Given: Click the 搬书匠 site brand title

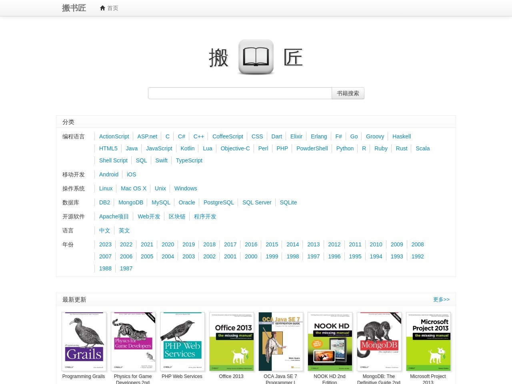Looking at the screenshot, I should coord(74,8).
